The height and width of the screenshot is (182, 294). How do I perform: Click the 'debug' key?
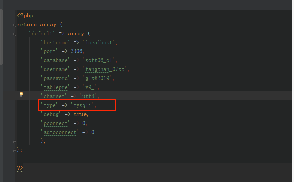(x=51, y=114)
